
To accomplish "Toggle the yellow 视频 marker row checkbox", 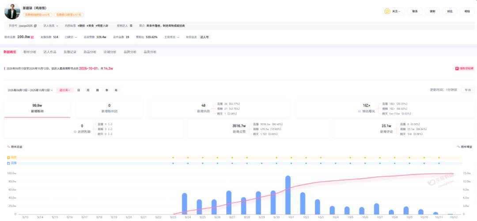I will point(8,157).
